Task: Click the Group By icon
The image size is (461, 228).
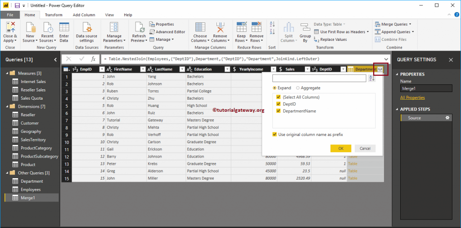Action: (305, 27)
